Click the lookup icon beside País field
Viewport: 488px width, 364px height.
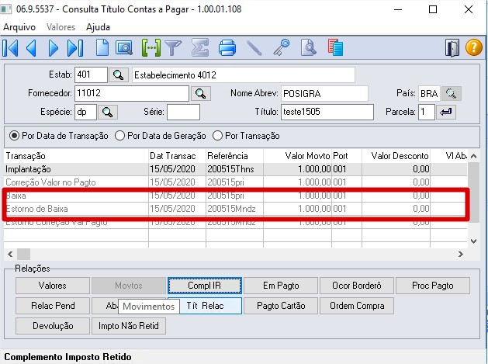[451, 93]
